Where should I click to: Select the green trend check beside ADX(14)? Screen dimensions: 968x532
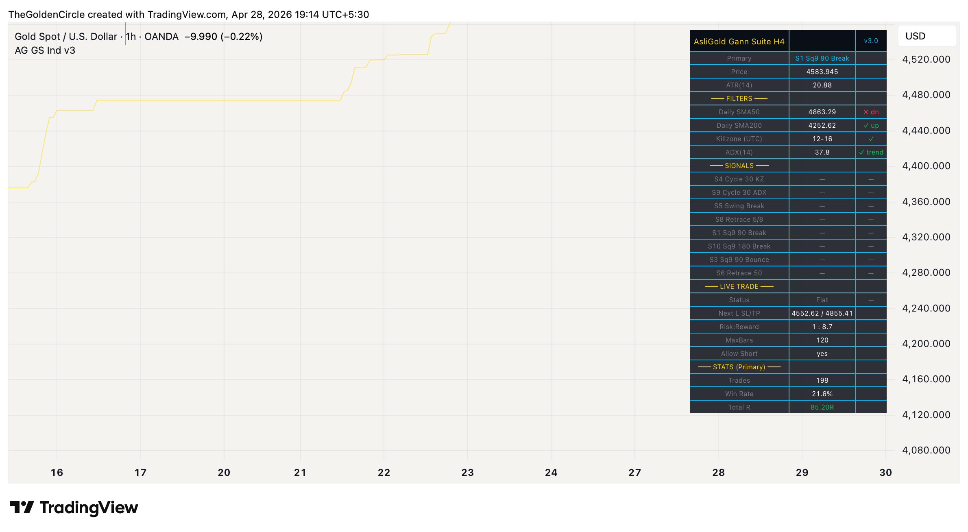click(871, 152)
